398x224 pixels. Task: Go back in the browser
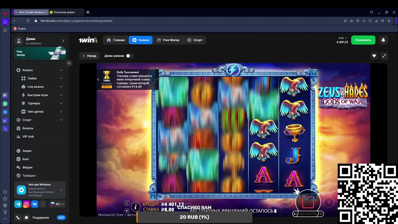[14, 21]
